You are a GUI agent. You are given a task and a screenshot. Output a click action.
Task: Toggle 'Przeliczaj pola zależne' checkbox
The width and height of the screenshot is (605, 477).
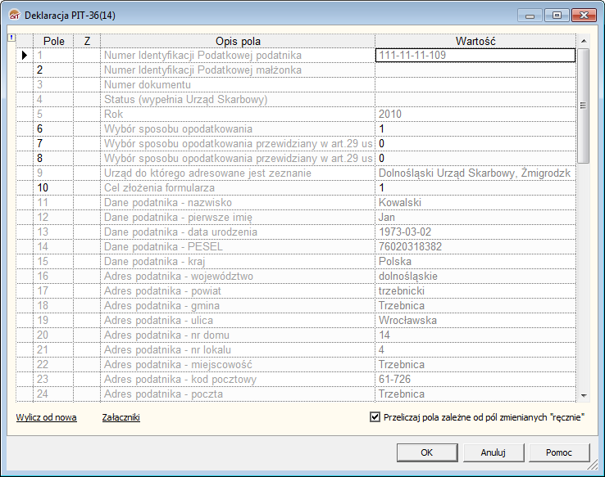click(x=375, y=417)
